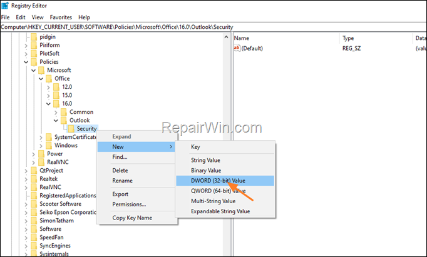Collapse the Microsoft tree node

(33, 71)
